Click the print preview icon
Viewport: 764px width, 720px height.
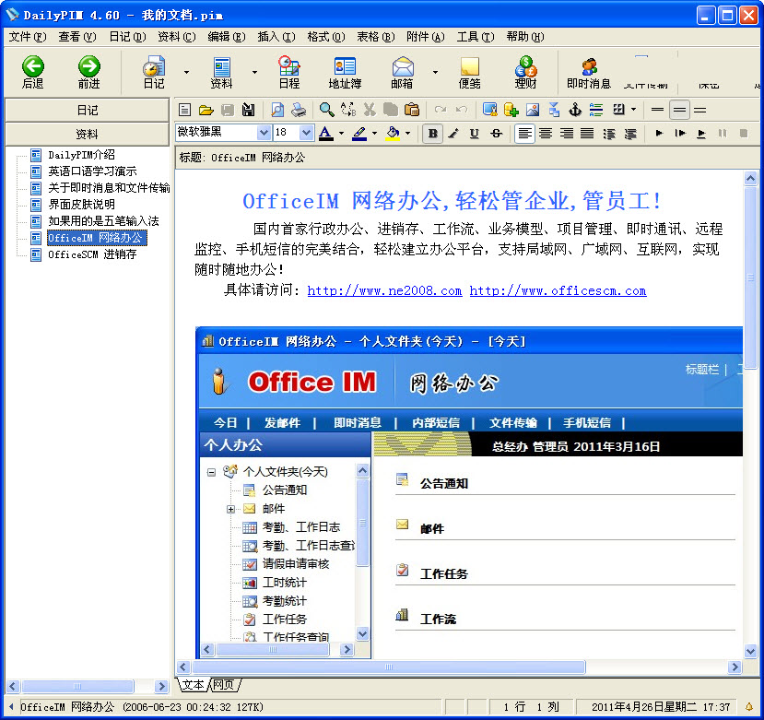pyautogui.click(x=277, y=111)
